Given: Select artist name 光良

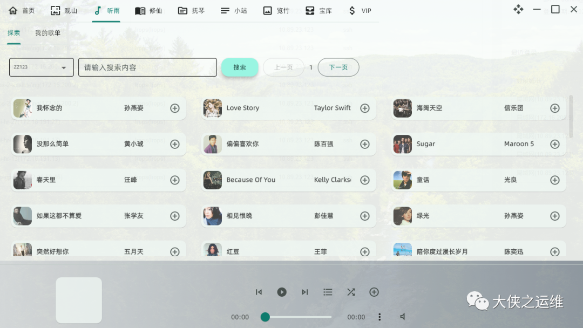Looking at the screenshot, I should pos(510,180).
